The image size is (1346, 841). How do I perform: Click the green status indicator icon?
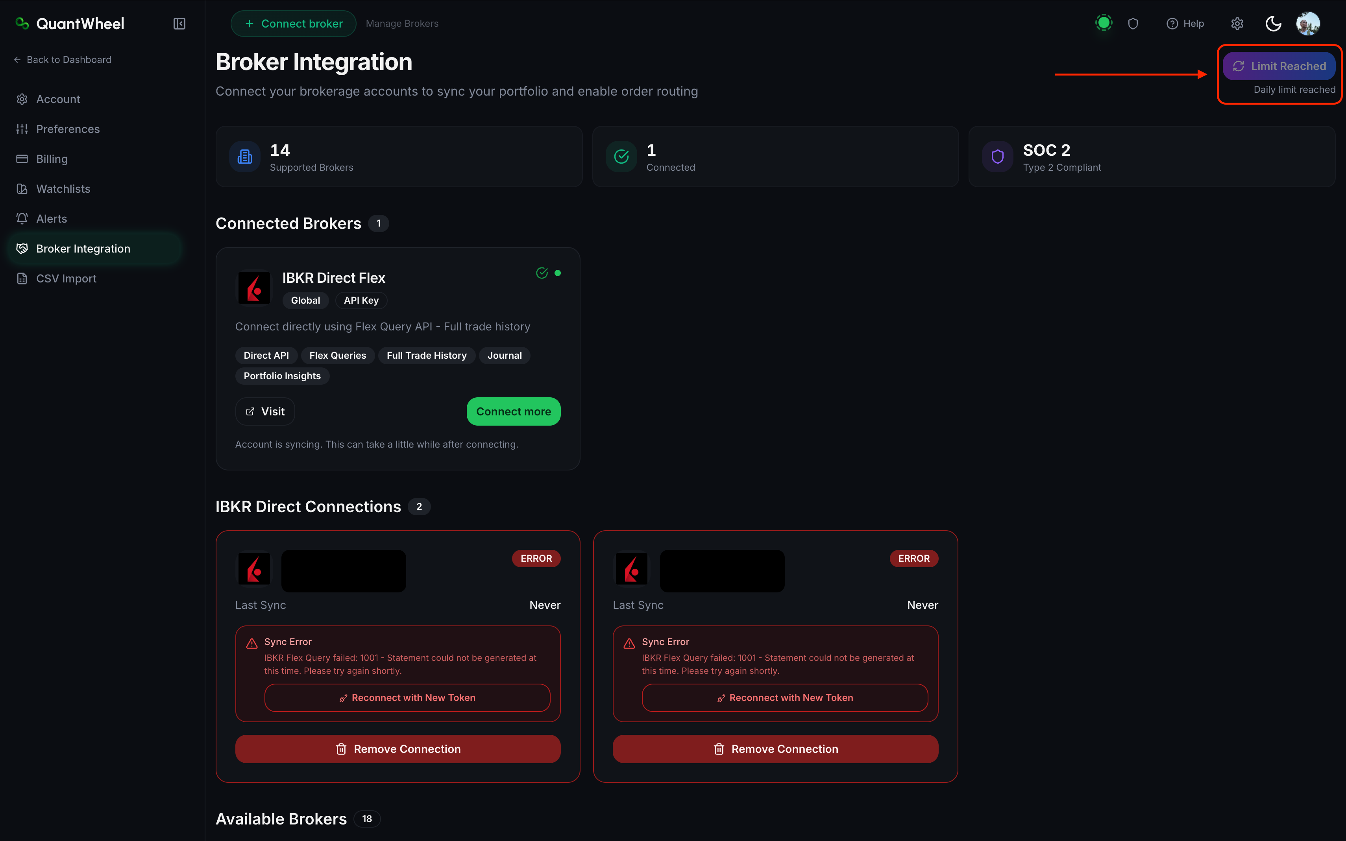point(1104,23)
